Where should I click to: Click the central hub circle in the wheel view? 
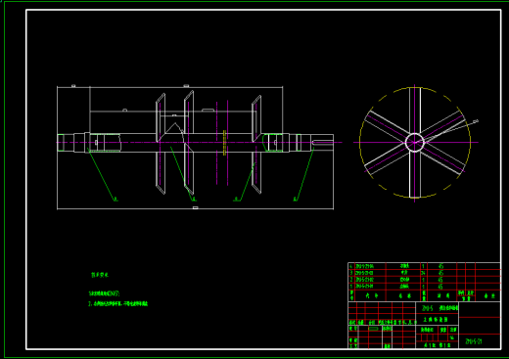click(415, 143)
